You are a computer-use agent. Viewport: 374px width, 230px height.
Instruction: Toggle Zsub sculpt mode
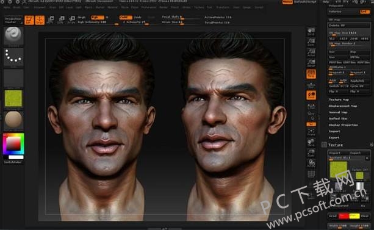(137, 17)
